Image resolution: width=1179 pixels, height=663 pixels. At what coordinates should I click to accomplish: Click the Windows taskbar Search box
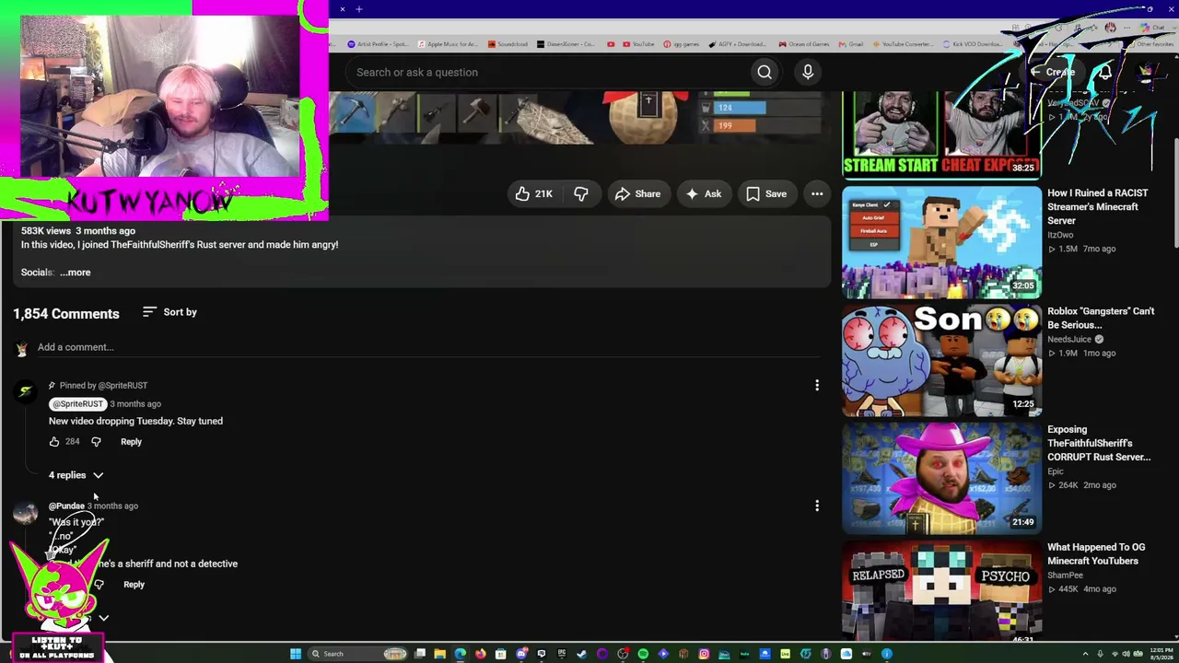[358, 654]
